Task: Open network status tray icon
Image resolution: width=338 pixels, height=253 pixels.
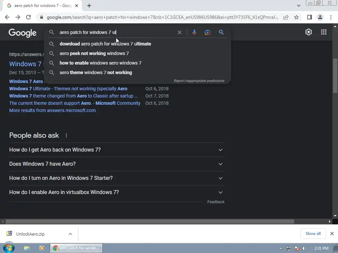Action: (x=288, y=248)
